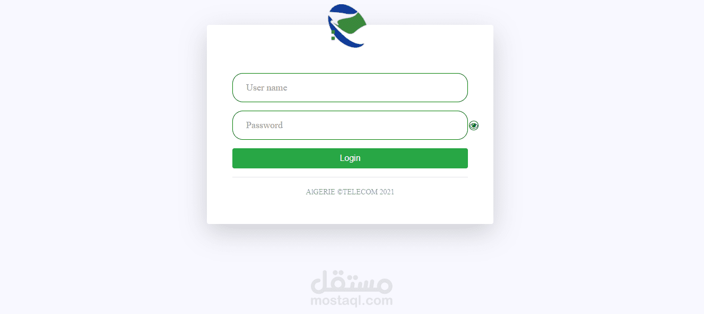
Task: Click the Arabic mostaql watermark logo
Action: [351, 282]
